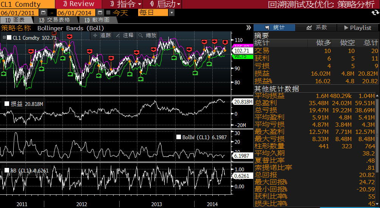380x208 pixels.
Task: Switch to the 散布图 tab
Action: pyautogui.click(x=97, y=20)
